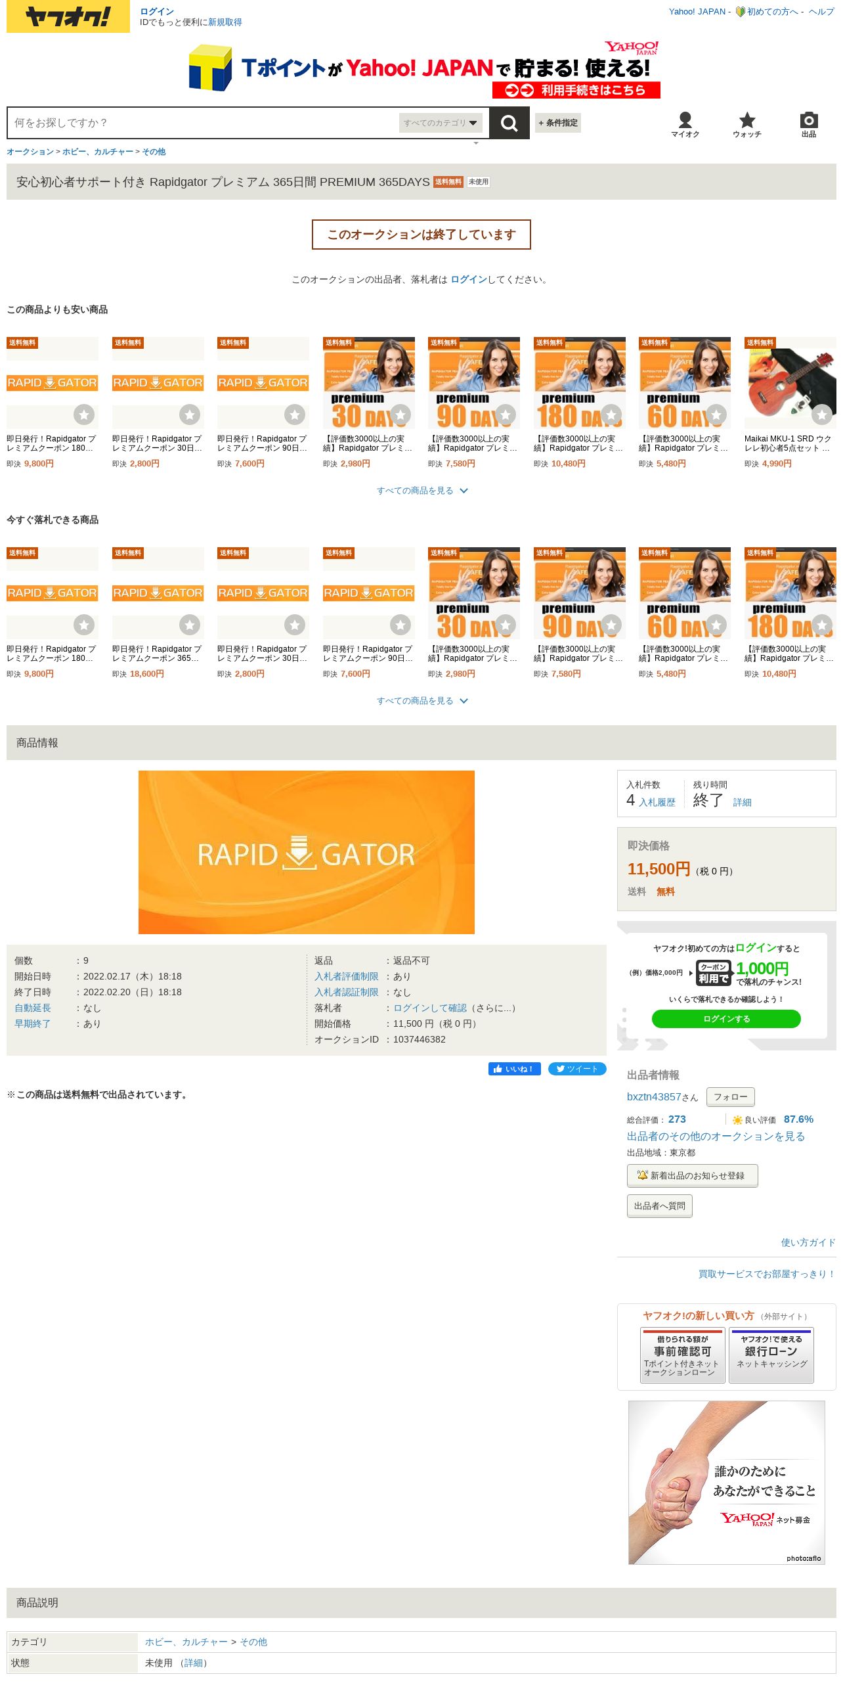Open the Watch list star icon

point(747,124)
